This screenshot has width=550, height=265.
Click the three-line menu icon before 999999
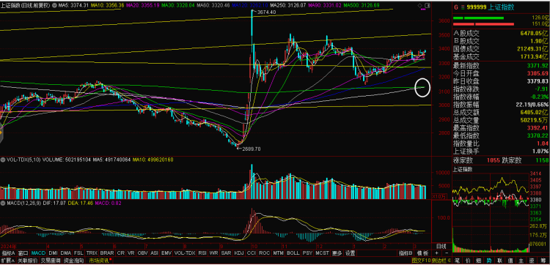pyautogui.click(x=463, y=7)
